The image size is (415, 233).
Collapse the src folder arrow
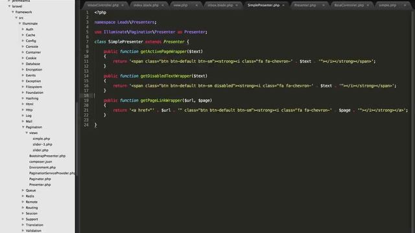16,17
